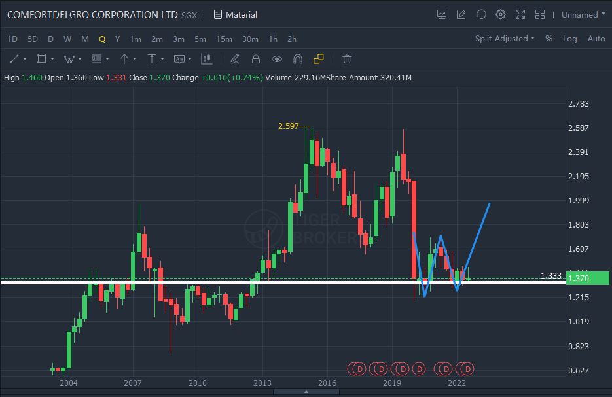This screenshot has width=612, height=397.
Task: Toggle Log scale
Action: click(570, 39)
